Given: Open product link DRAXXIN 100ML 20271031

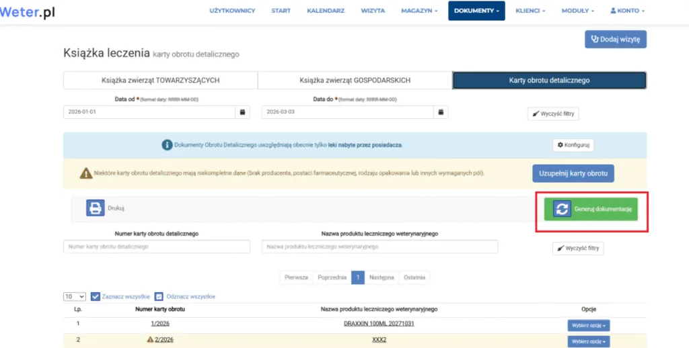Looking at the screenshot, I should click(379, 323).
